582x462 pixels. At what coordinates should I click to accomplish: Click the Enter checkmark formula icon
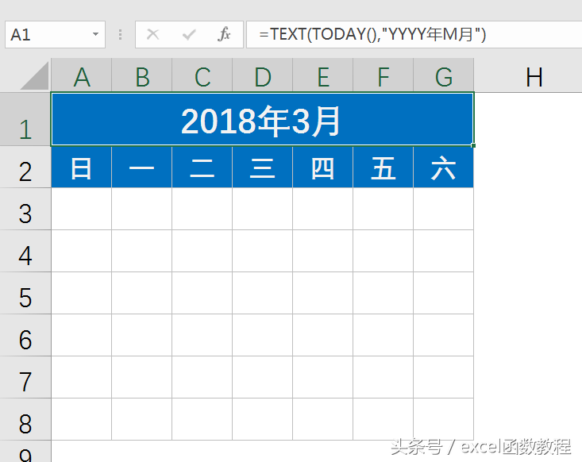[x=189, y=35]
